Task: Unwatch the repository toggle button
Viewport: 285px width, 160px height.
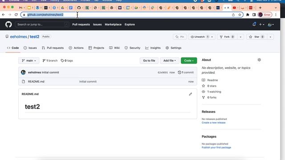Action: (199, 37)
